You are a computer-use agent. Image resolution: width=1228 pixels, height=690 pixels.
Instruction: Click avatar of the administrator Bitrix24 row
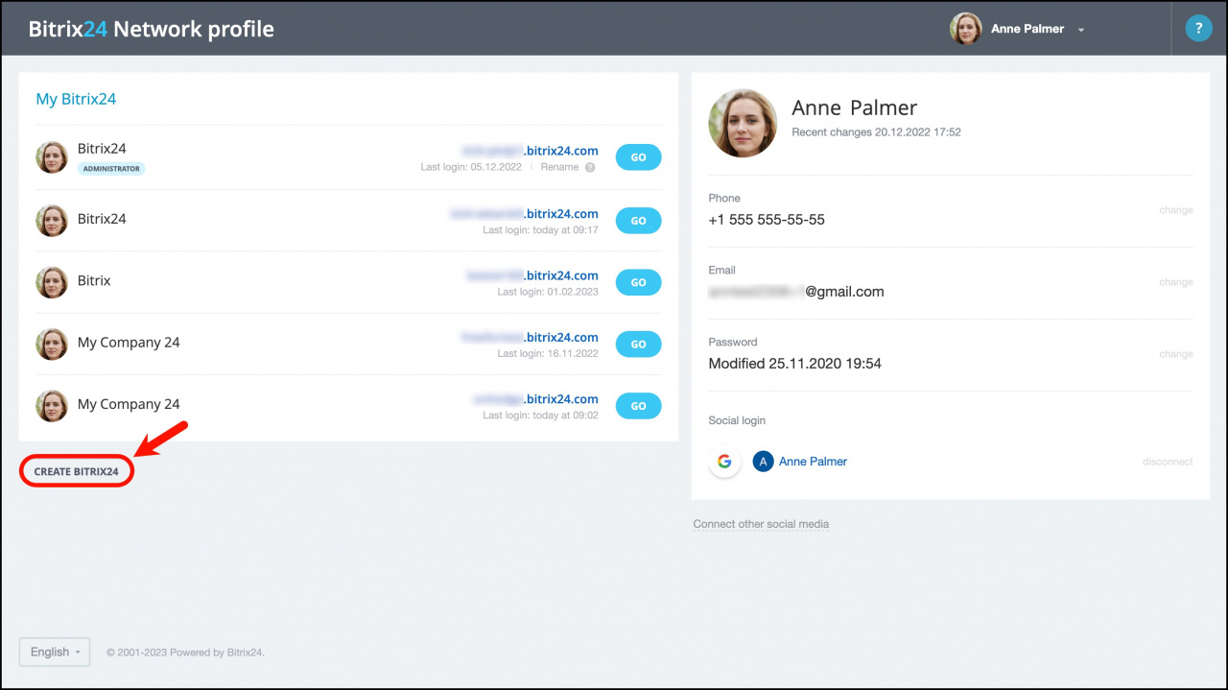click(52, 157)
